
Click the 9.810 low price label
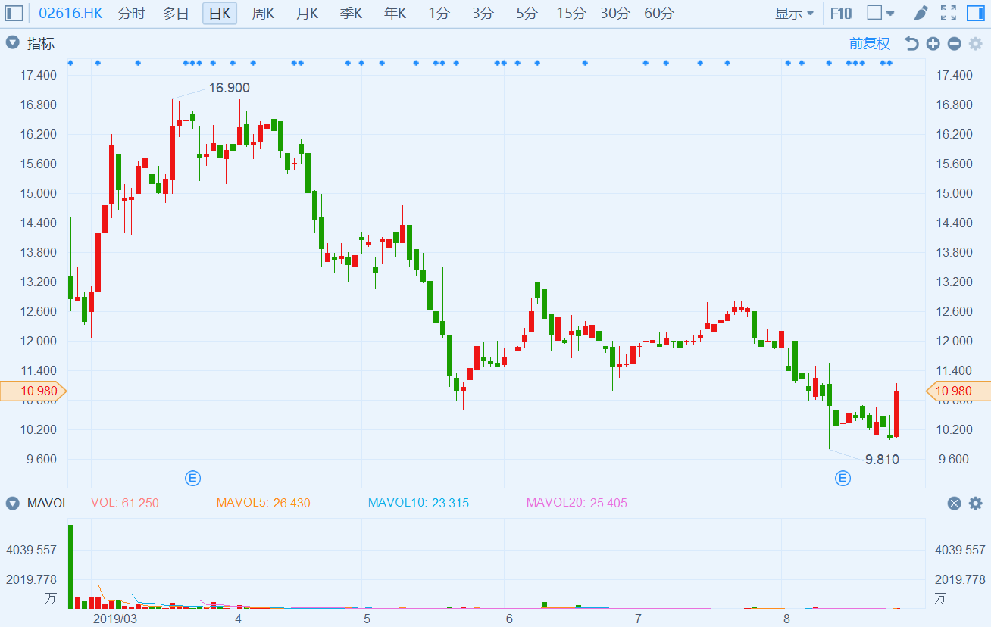tap(882, 459)
